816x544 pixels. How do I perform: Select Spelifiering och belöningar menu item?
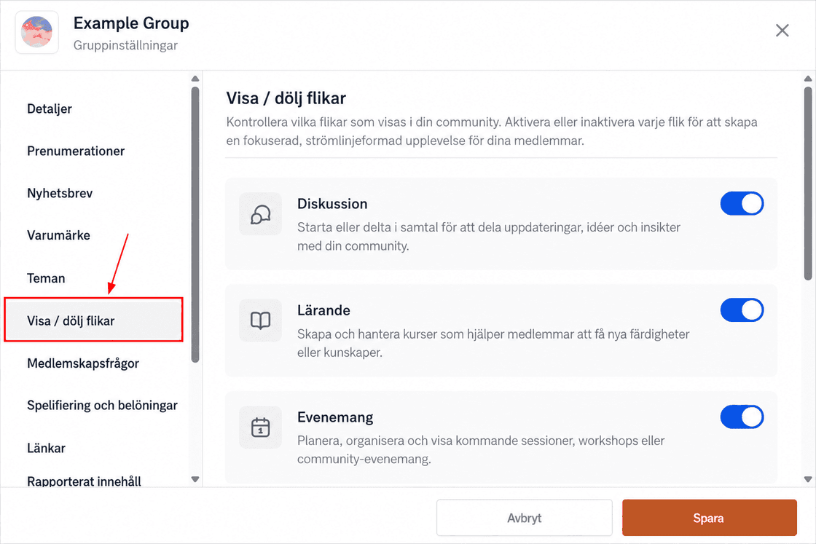[102, 405]
